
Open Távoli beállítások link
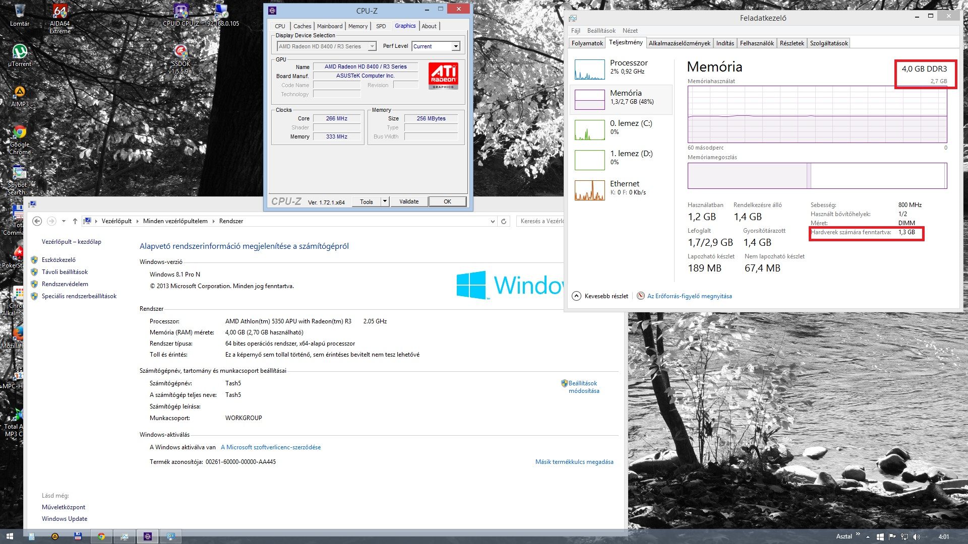coord(65,272)
